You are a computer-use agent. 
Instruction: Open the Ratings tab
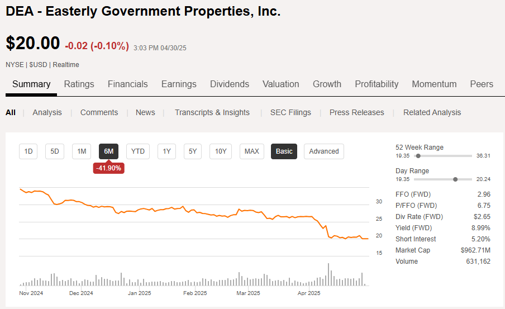coord(79,84)
